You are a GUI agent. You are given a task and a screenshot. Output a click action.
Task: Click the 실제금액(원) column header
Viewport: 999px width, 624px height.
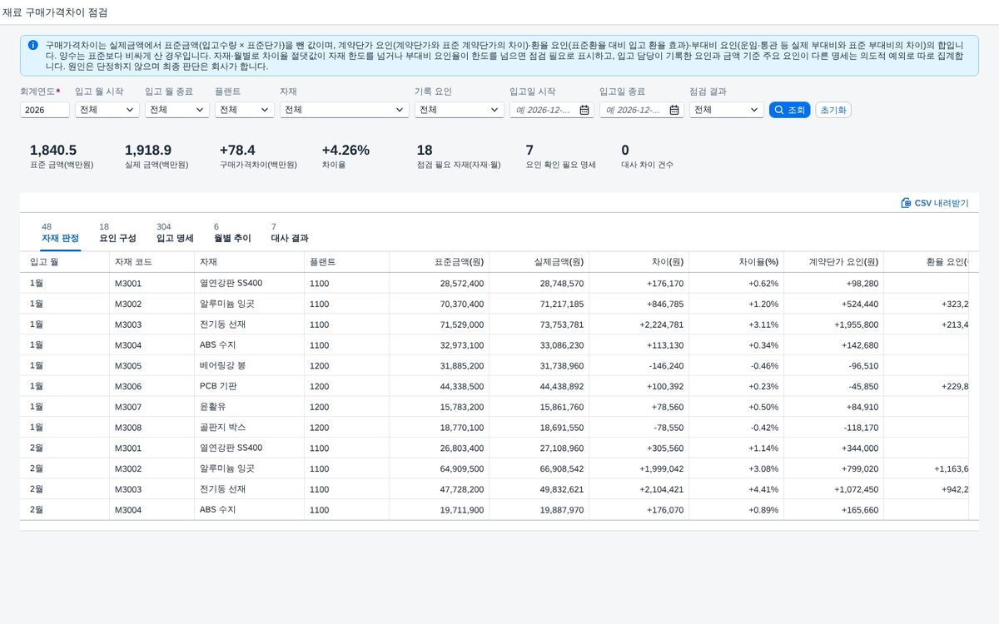(539, 262)
